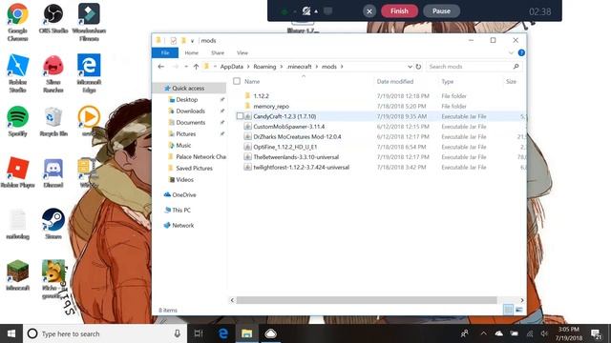Image resolution: width=611 pixels, height=343 pixels.
Task: Open the Start menu
Action: (x=11, y=333)
